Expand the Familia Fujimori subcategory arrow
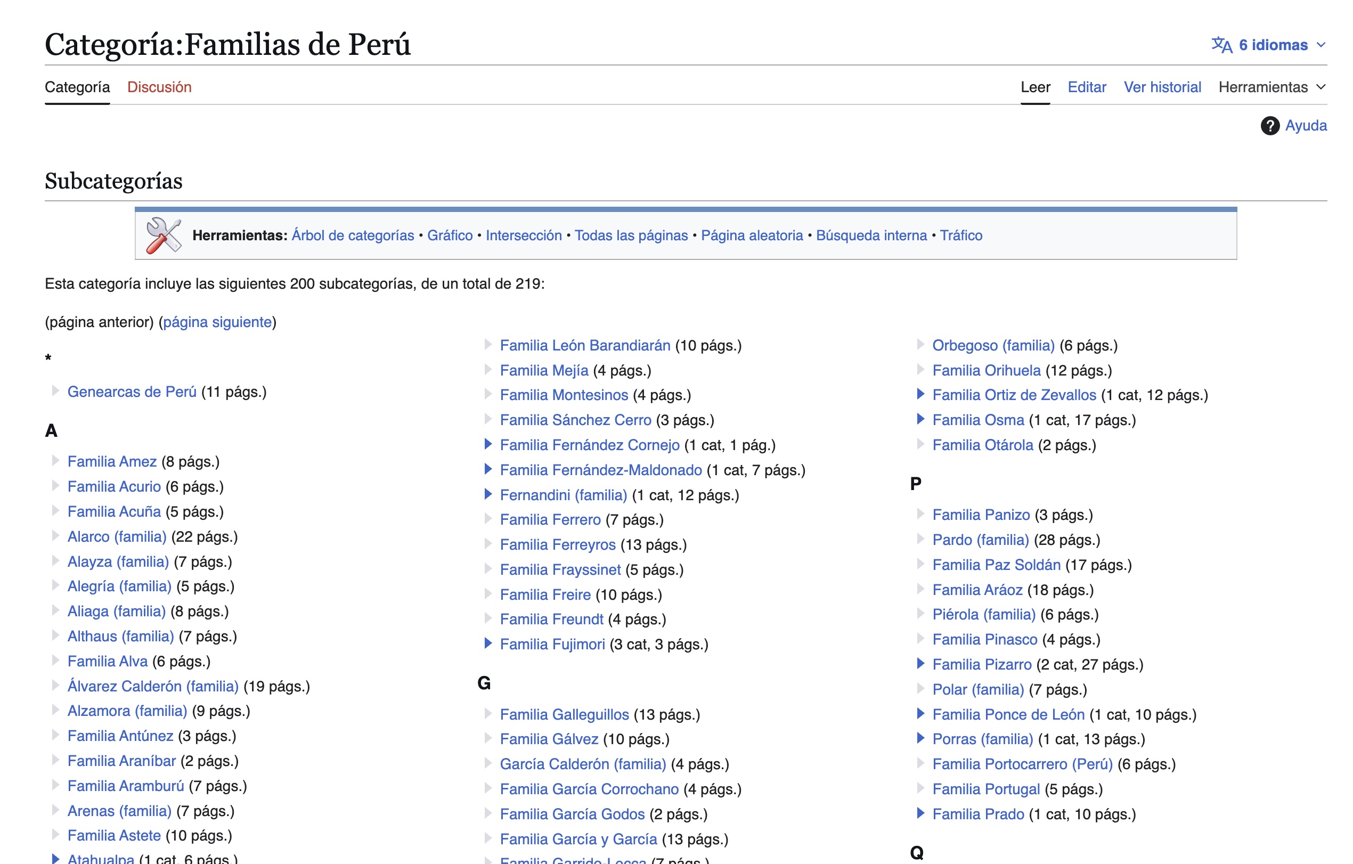 tap(488, 644)
